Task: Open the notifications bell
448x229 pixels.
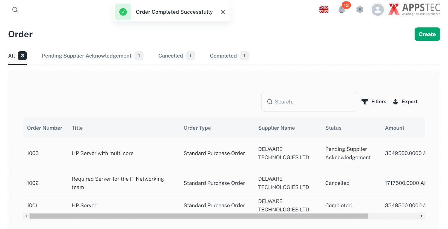Action: (342, 10)
